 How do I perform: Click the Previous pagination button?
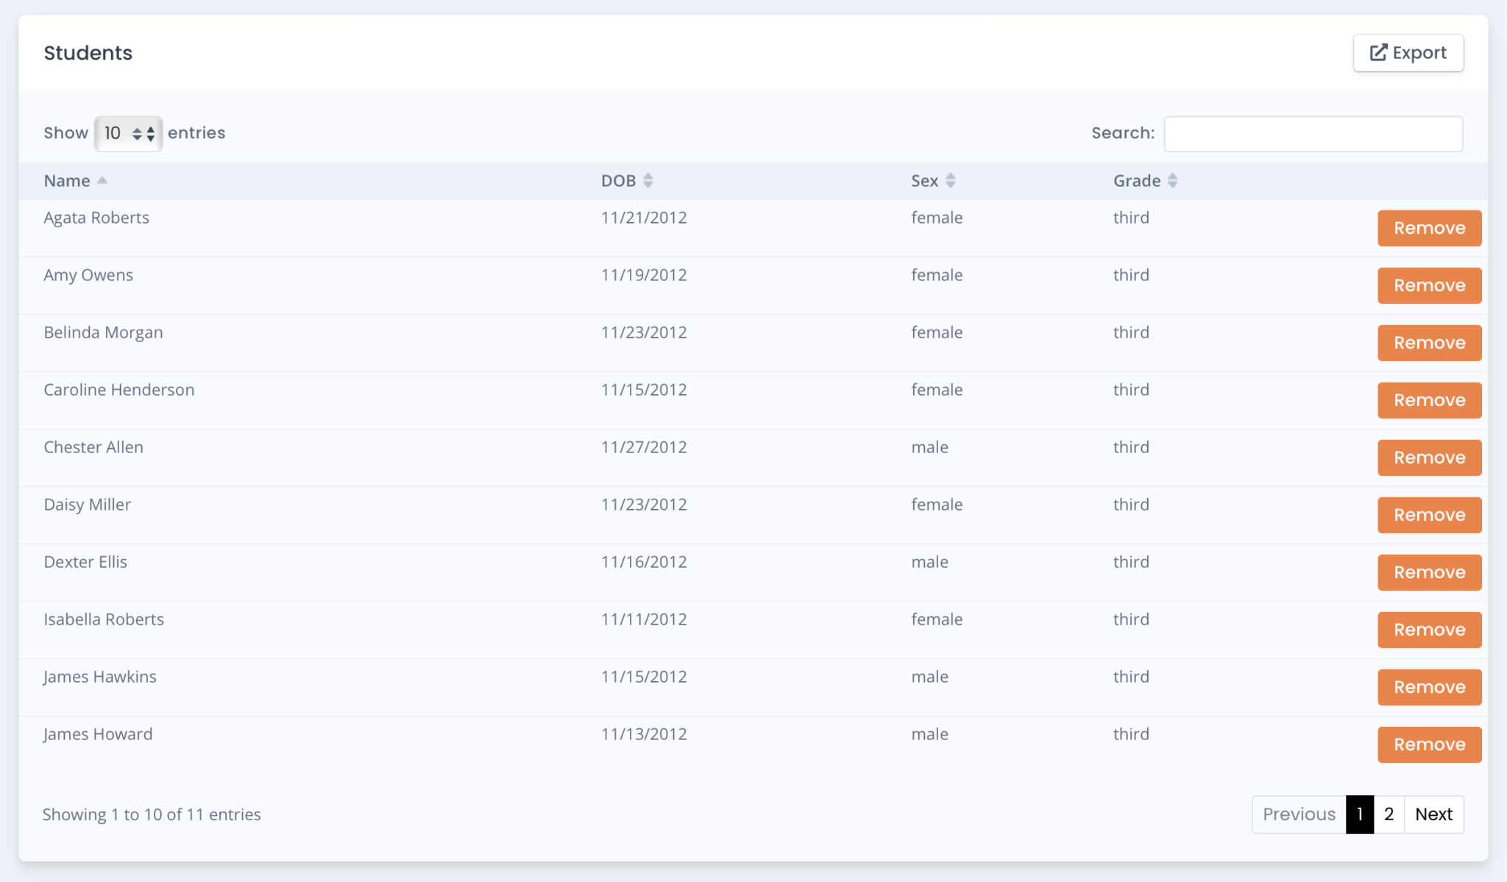[1299, 814]
